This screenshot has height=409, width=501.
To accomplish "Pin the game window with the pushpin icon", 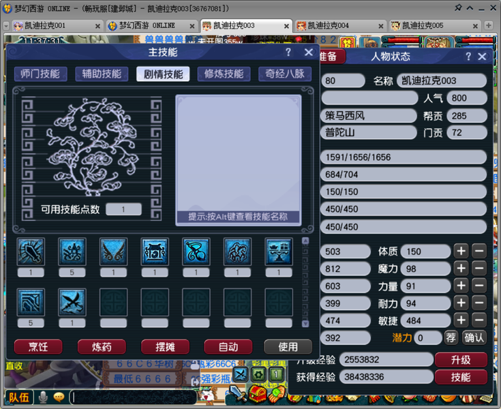I will point(458,8).
